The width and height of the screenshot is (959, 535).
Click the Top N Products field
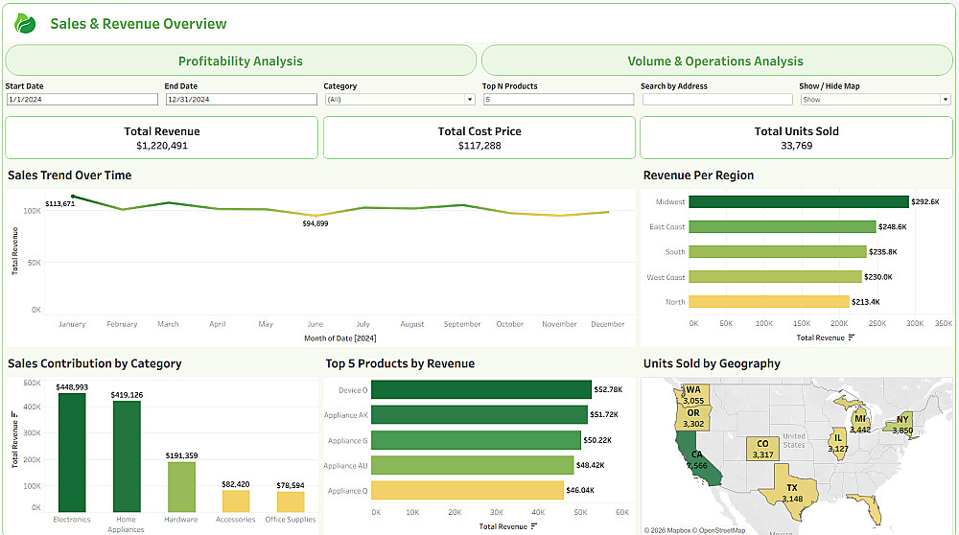(558, 100)
